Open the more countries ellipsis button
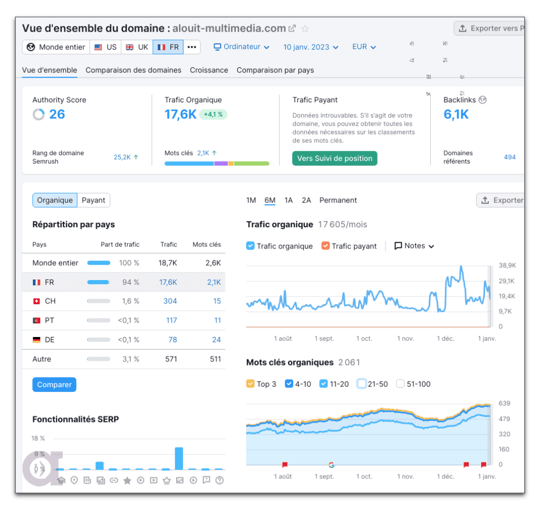This screenshot has width=540, height=510. click(192, 47)
